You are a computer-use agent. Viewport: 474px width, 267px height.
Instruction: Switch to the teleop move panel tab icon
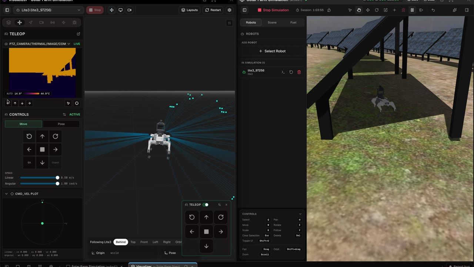(20, 23)
